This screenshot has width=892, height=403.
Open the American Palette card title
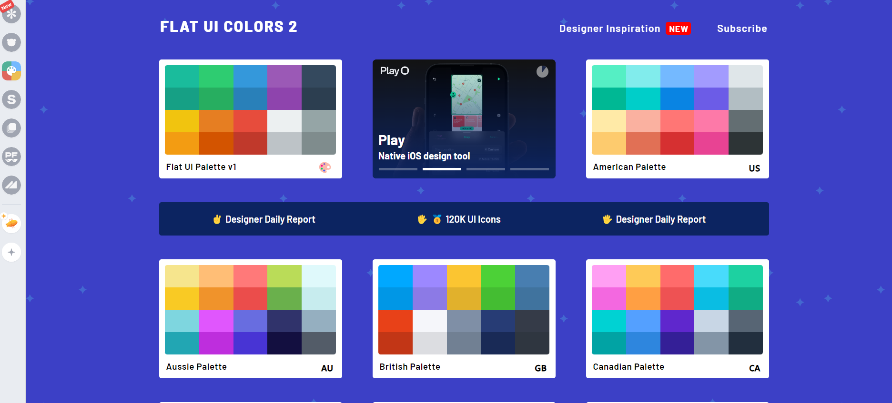coord(629,167)
